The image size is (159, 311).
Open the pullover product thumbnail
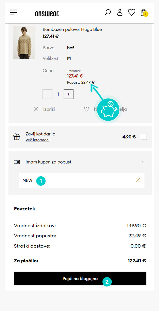pyautogui.click(x=24, y=42)
